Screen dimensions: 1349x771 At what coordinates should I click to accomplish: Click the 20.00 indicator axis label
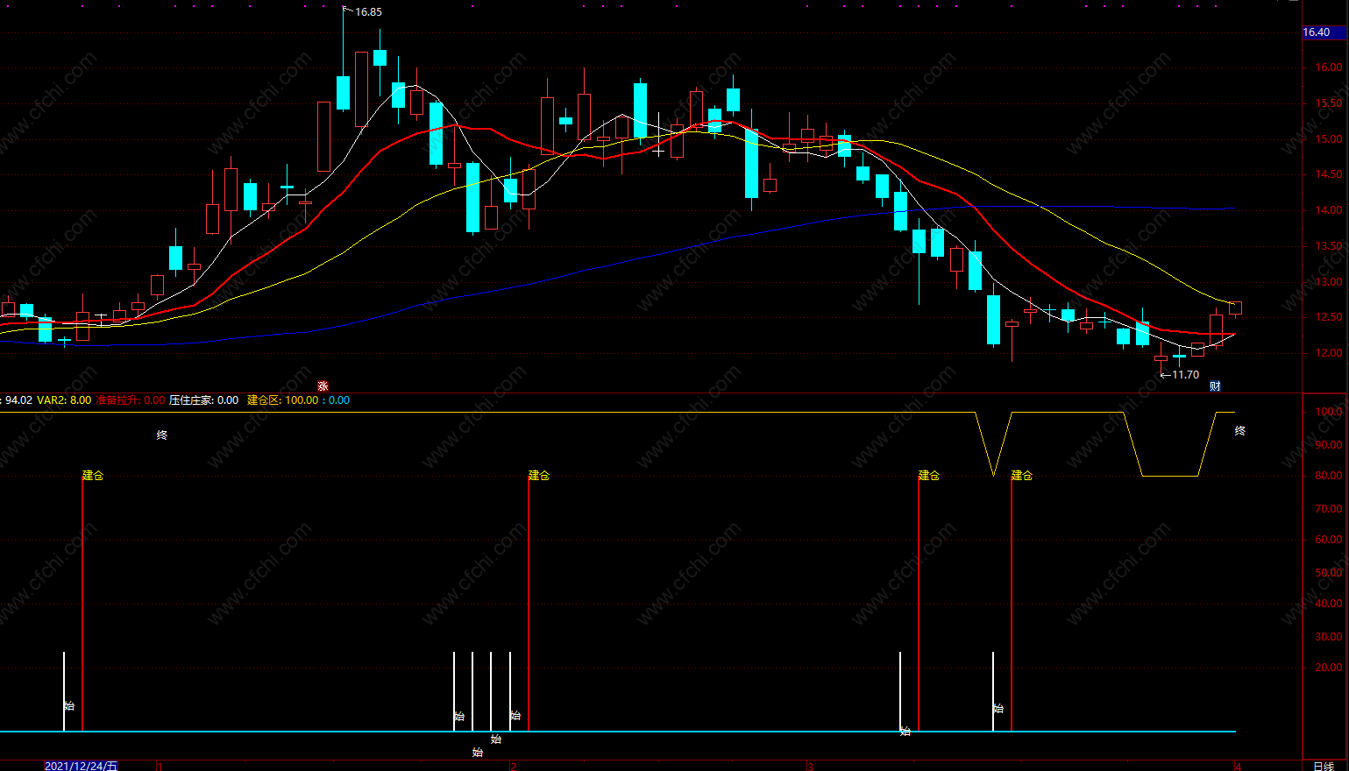(x=1329, y=668)
